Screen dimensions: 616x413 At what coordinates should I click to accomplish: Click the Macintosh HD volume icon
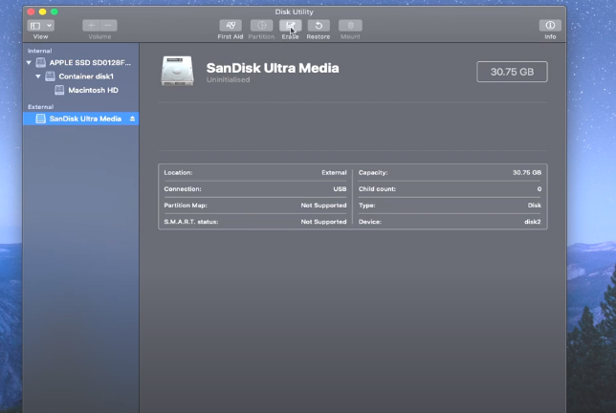(59, 90)
